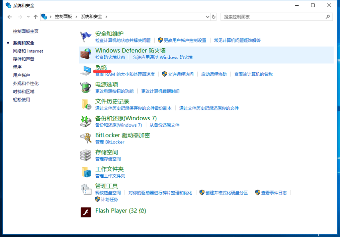340x237 pixels.
Task: Click the BitLocker keys icon
Action: coord(86,138)
